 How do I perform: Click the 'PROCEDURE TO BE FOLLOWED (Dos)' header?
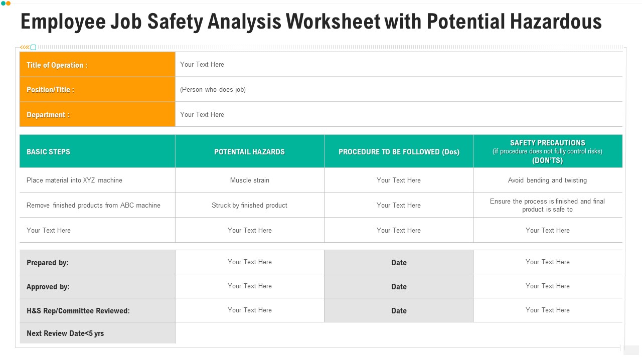399,151
